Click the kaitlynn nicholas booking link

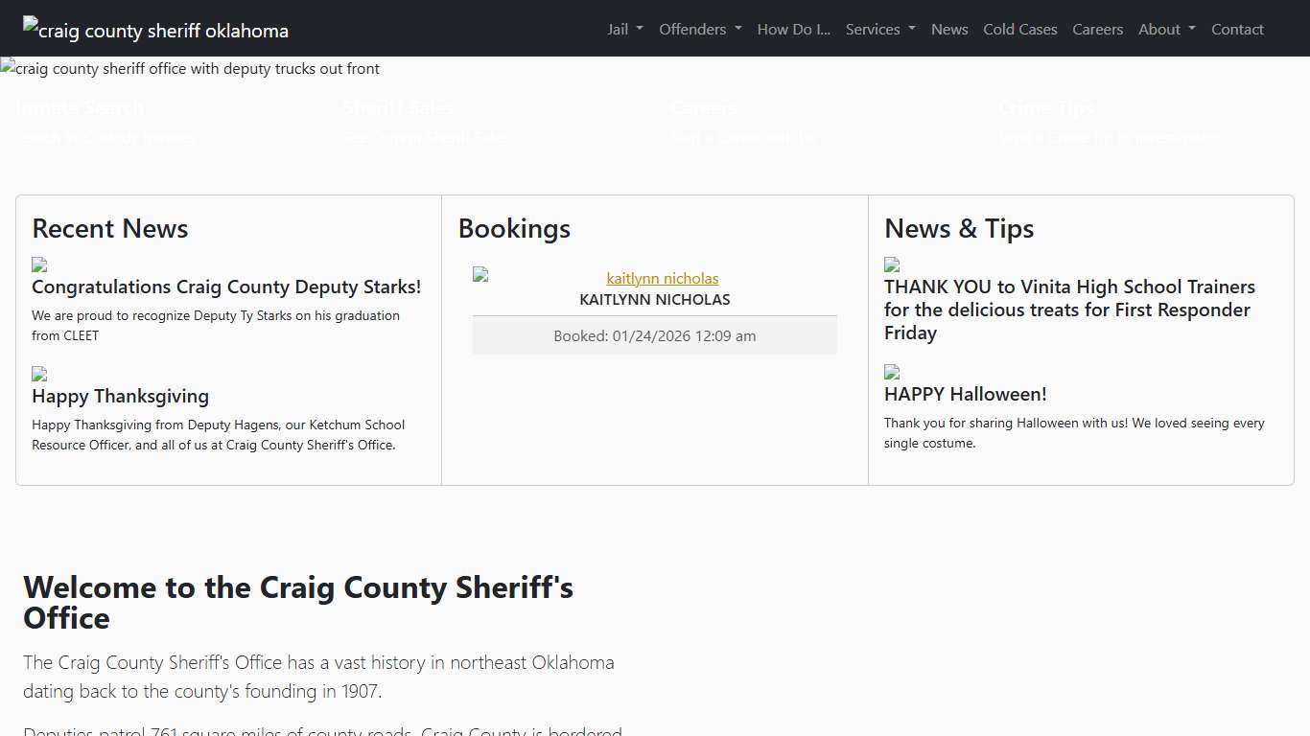pos(662,278)
